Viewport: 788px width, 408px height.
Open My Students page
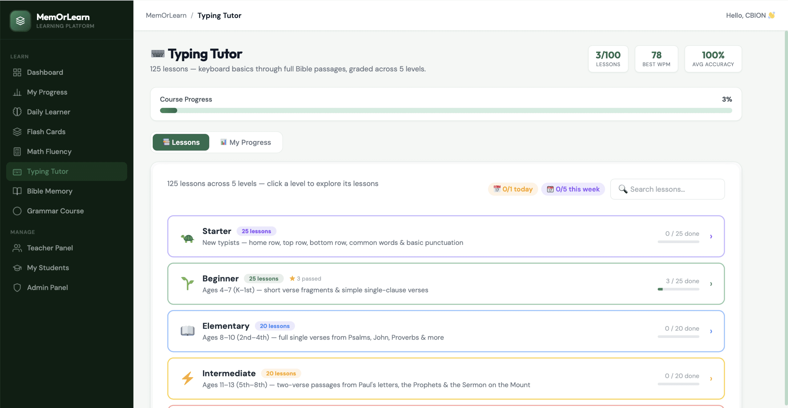(x=66, y=268)
